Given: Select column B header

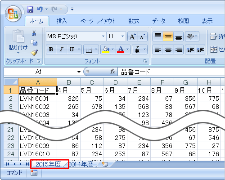Looking at the screenshot, I should 69,82.
